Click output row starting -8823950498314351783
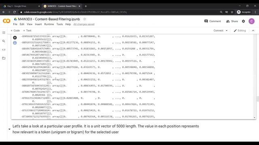Viewport: 259px width, 145px height. (88, 81)
